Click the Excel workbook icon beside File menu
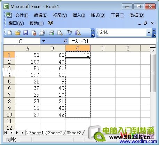 click(x=9, y=15)
